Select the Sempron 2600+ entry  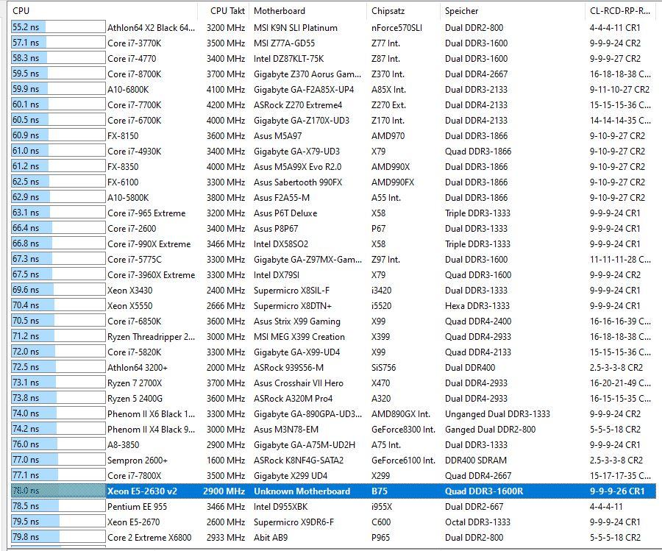click(x=138, y=461)
